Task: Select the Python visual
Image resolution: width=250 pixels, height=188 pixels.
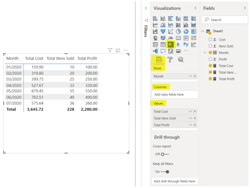Action: 185,44
